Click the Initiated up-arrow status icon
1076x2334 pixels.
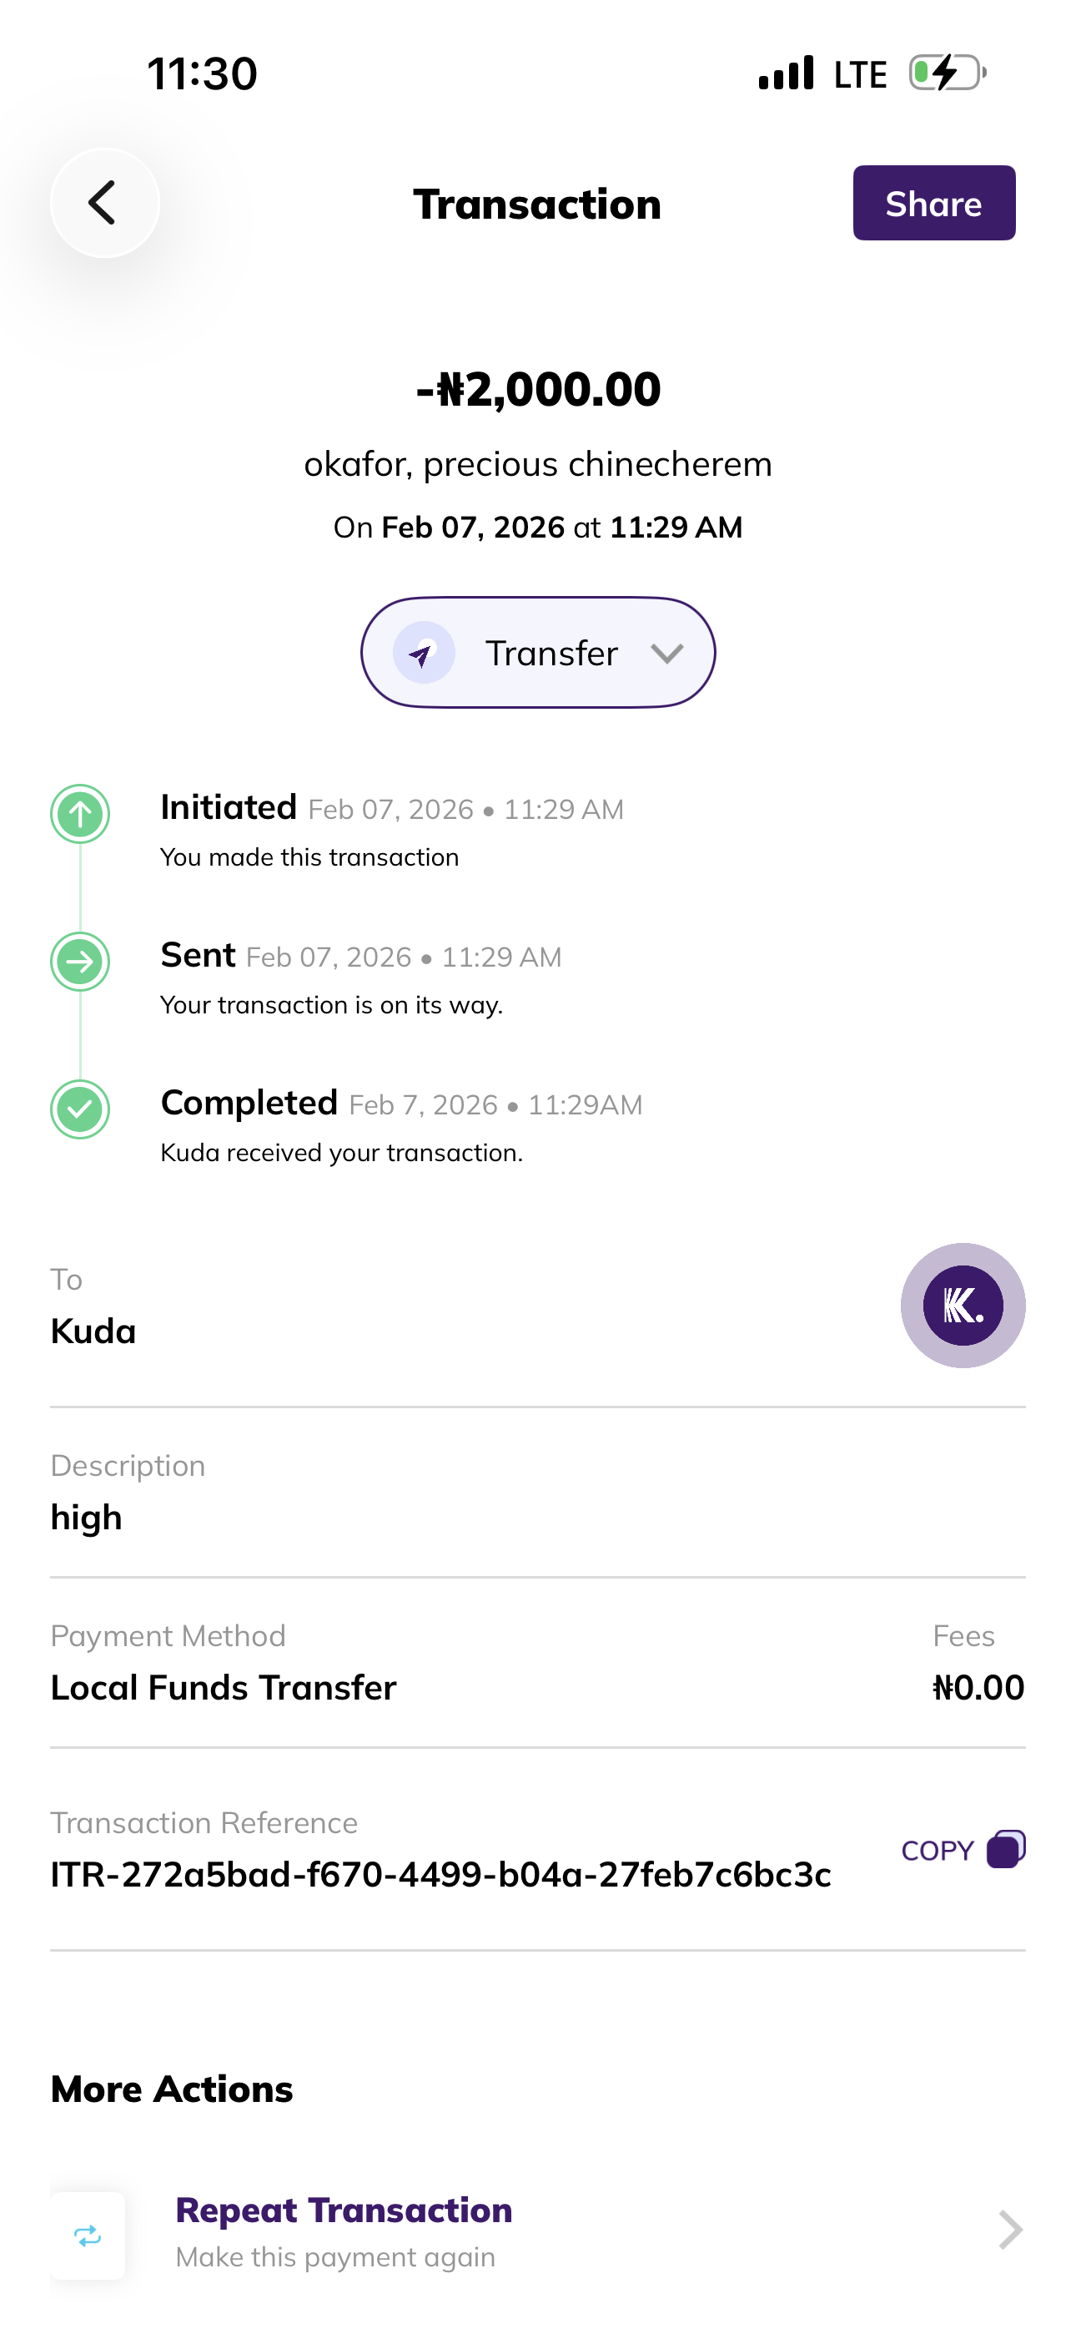coord(80,814)
